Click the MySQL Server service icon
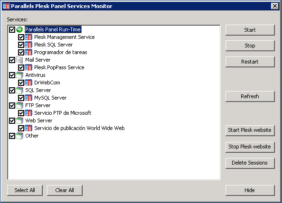This screenshot has height=203, width=282. (x=28, y=98)
